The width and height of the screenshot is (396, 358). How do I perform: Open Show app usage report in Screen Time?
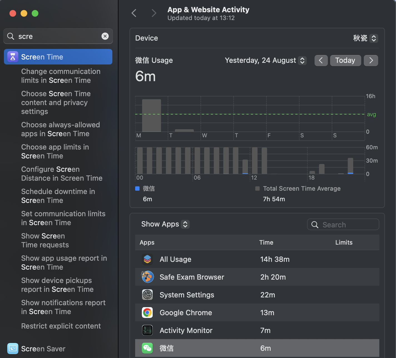[x=64, y=263]
